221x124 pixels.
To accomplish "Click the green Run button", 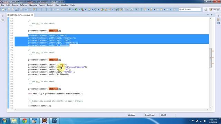I will click(76, 9).
